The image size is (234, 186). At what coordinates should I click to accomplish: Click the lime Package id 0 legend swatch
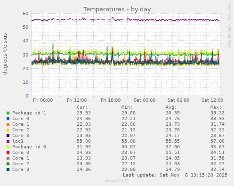pos(8,147)
